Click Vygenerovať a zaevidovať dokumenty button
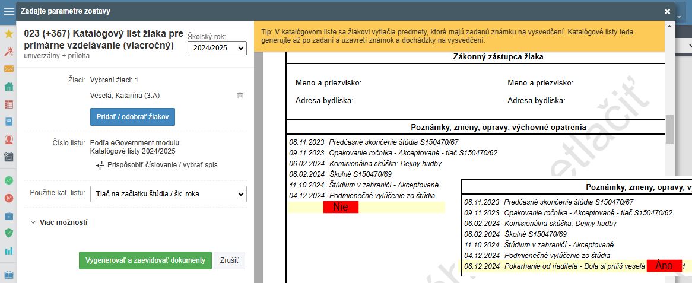 click(x=145, y=260)
